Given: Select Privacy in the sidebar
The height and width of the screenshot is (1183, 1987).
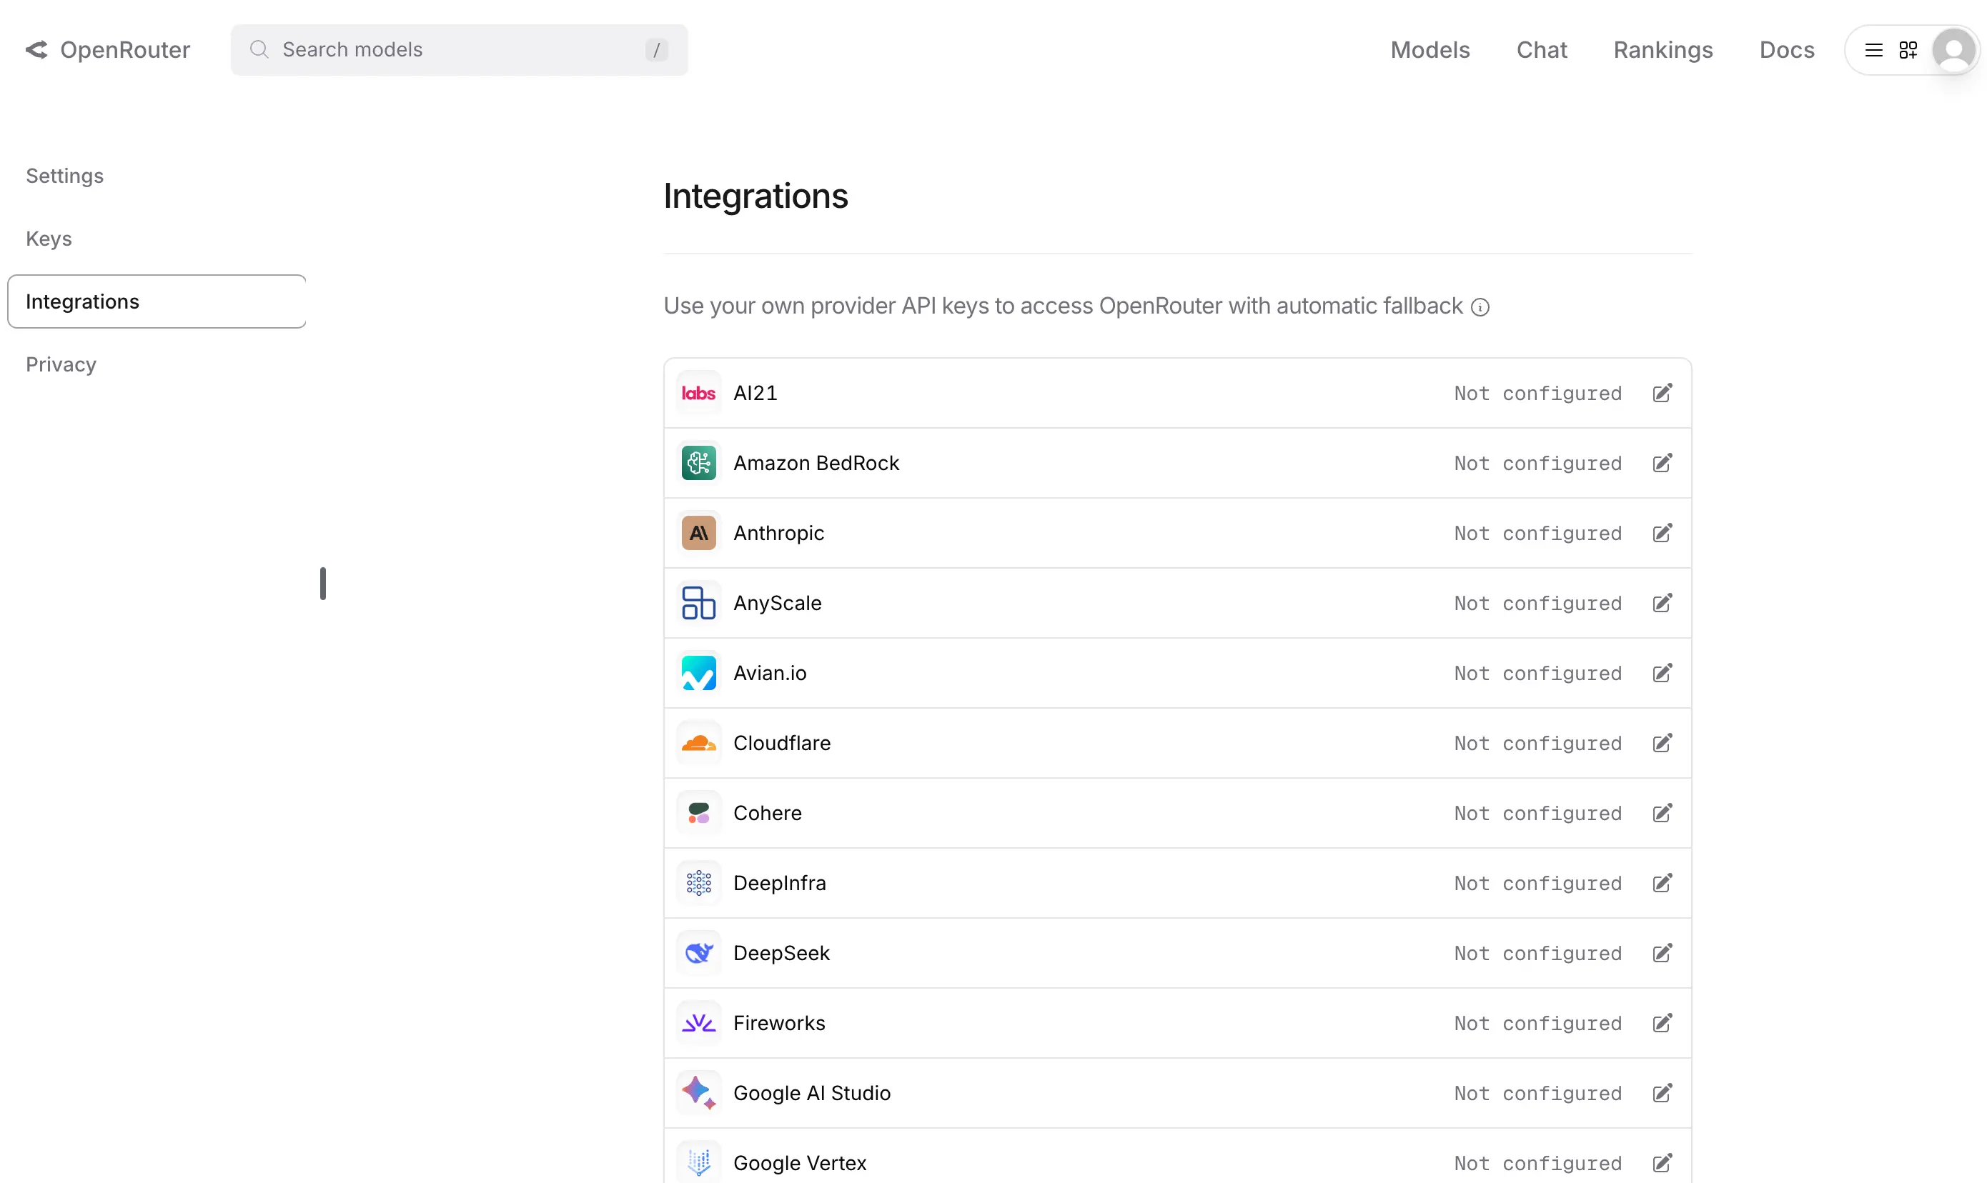Looking at the screenshot, I should [x=61, y=364].
